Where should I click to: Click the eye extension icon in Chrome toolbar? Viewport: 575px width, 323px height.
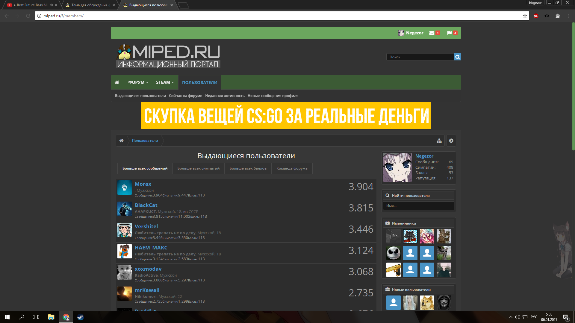[x=547, y=16]
